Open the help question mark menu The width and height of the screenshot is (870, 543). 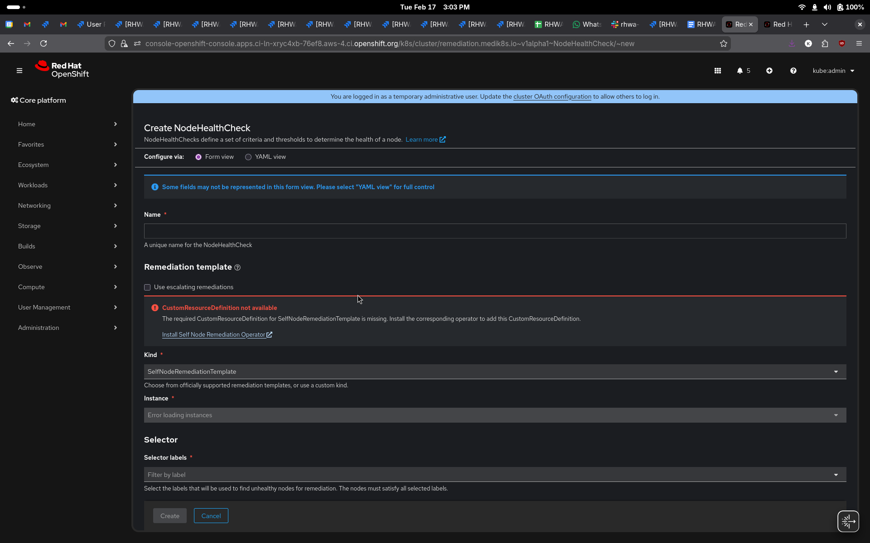tap(793, 71)
